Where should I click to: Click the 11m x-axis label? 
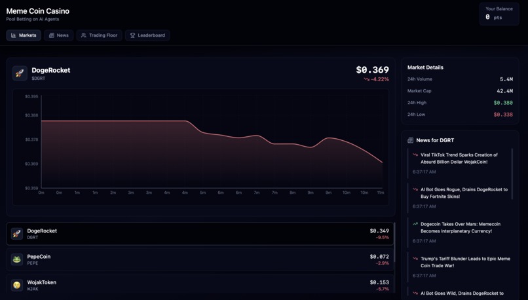381,193
